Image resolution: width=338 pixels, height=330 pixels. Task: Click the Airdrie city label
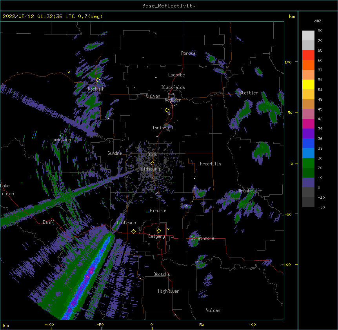click(x=158, y=210)
